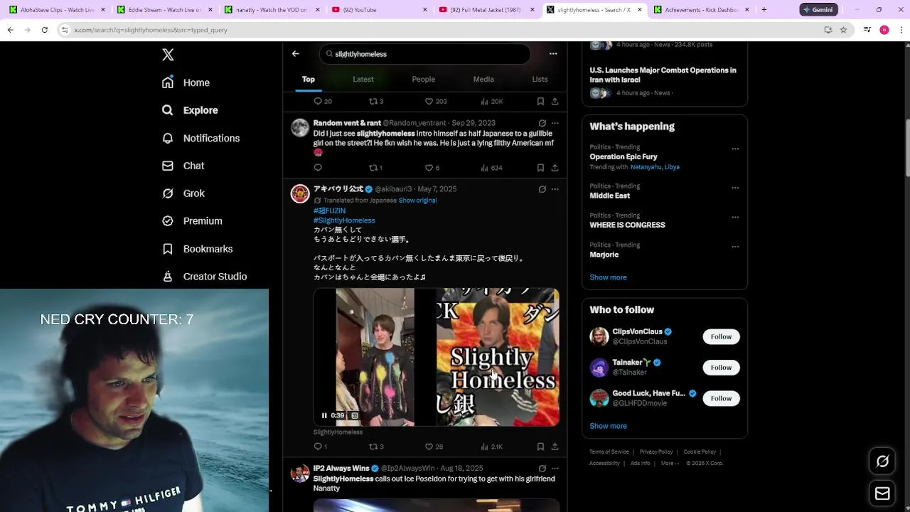910x512 pixels.
Task: Like the akibauri3 post
Action: point(434,447)
